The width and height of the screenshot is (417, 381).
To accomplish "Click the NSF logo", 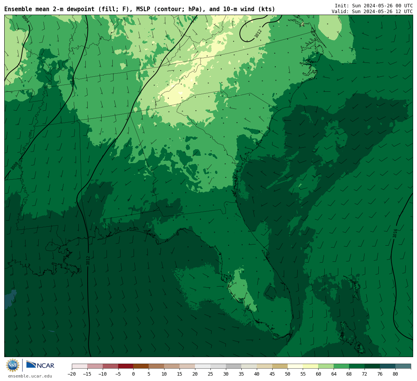I will coord(13,365).
